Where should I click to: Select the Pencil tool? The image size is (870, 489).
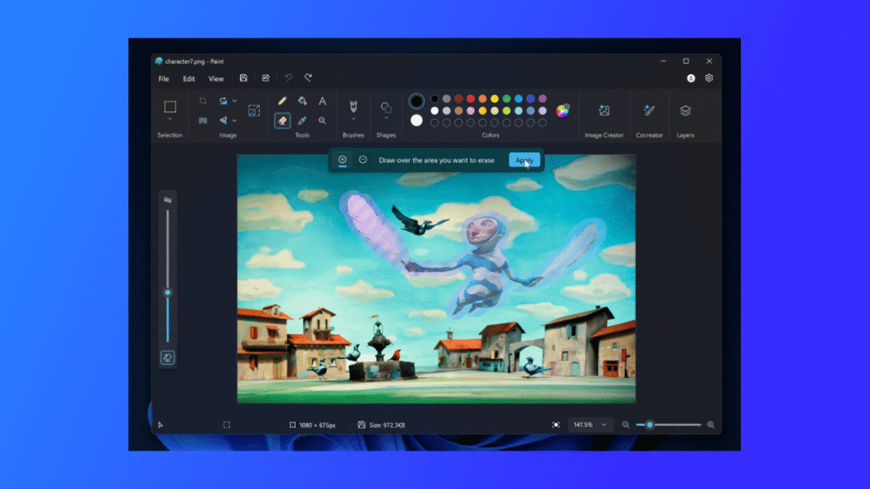click(x=283, y=101)
